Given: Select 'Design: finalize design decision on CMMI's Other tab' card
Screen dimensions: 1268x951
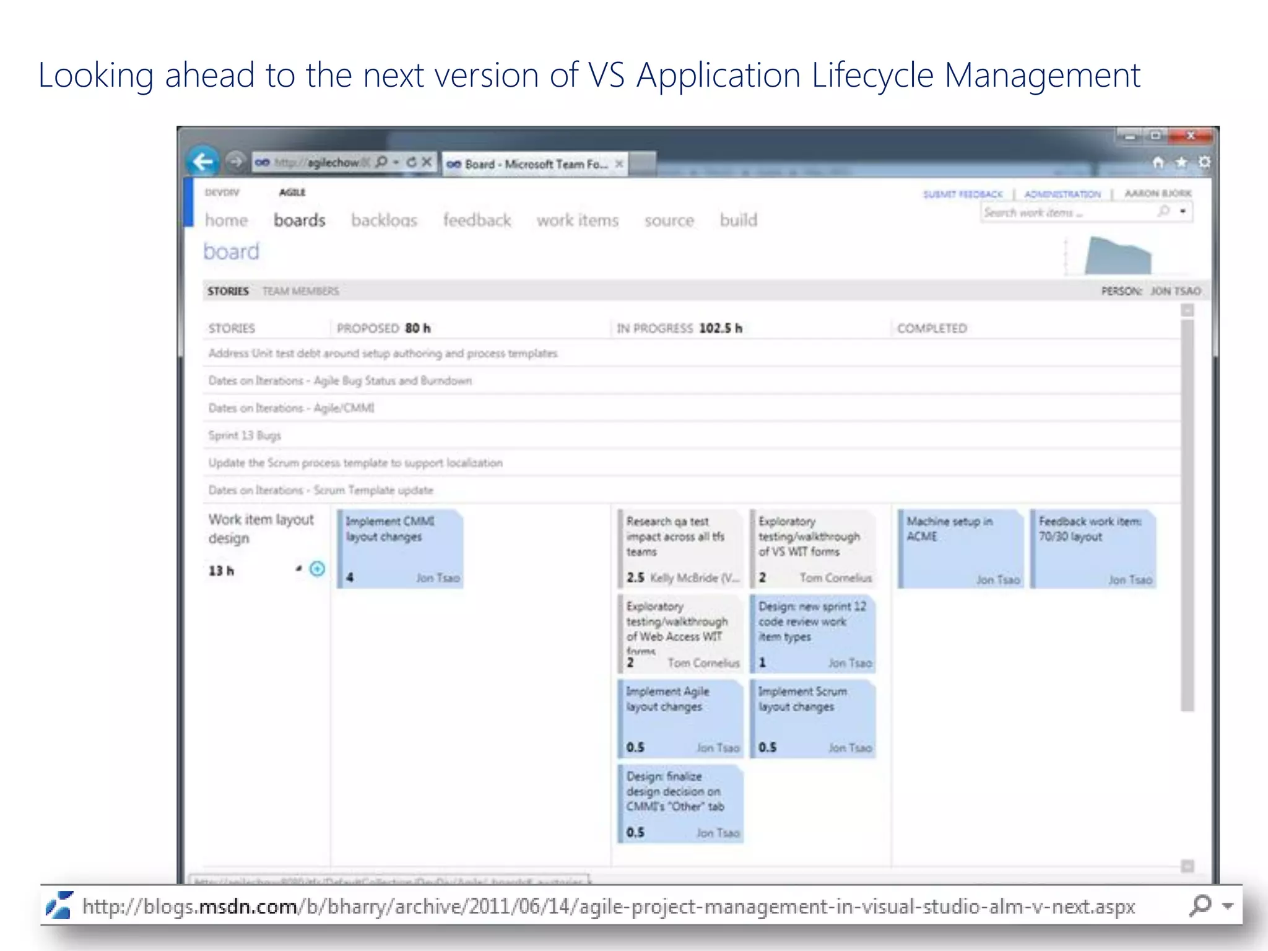Looking at the screenshot, I should pos(680,804).
